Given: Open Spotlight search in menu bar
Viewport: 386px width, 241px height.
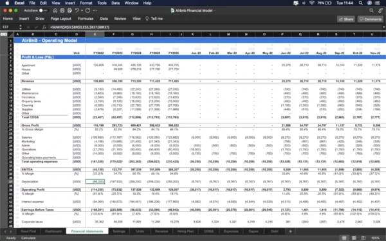Looking at the screenshot, I should tap(361, 3).
